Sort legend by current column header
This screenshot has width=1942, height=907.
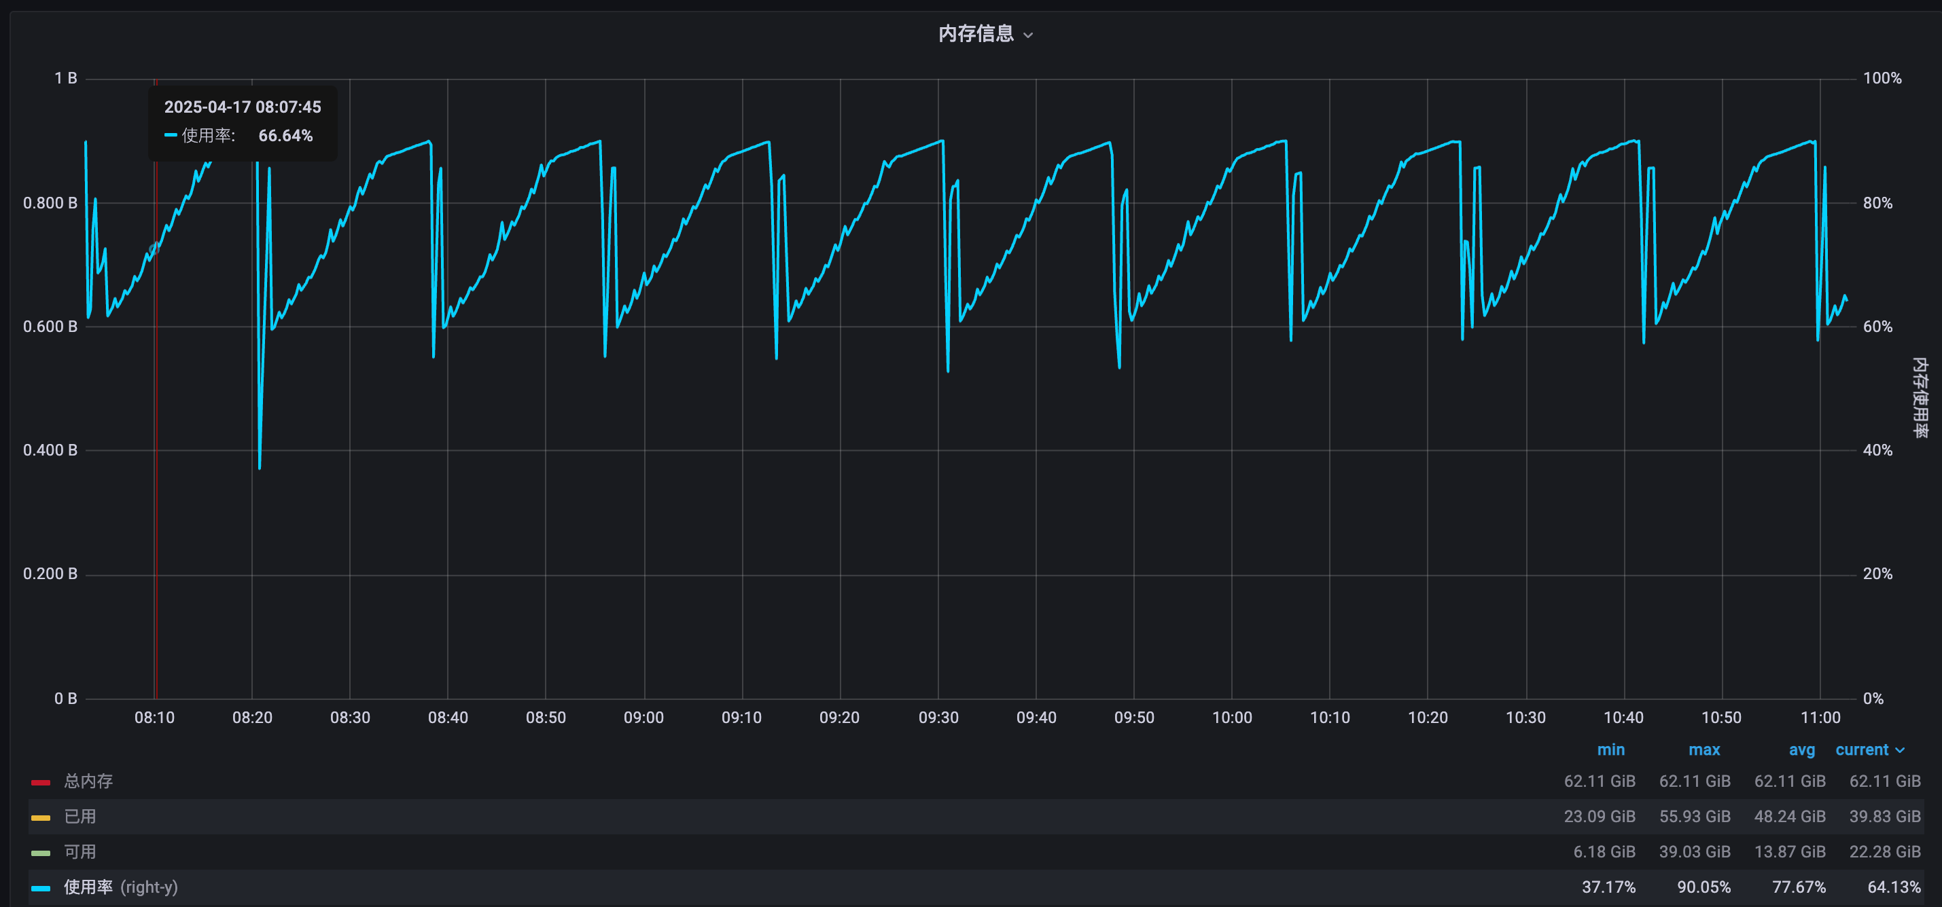click(x=1861, y=749)
